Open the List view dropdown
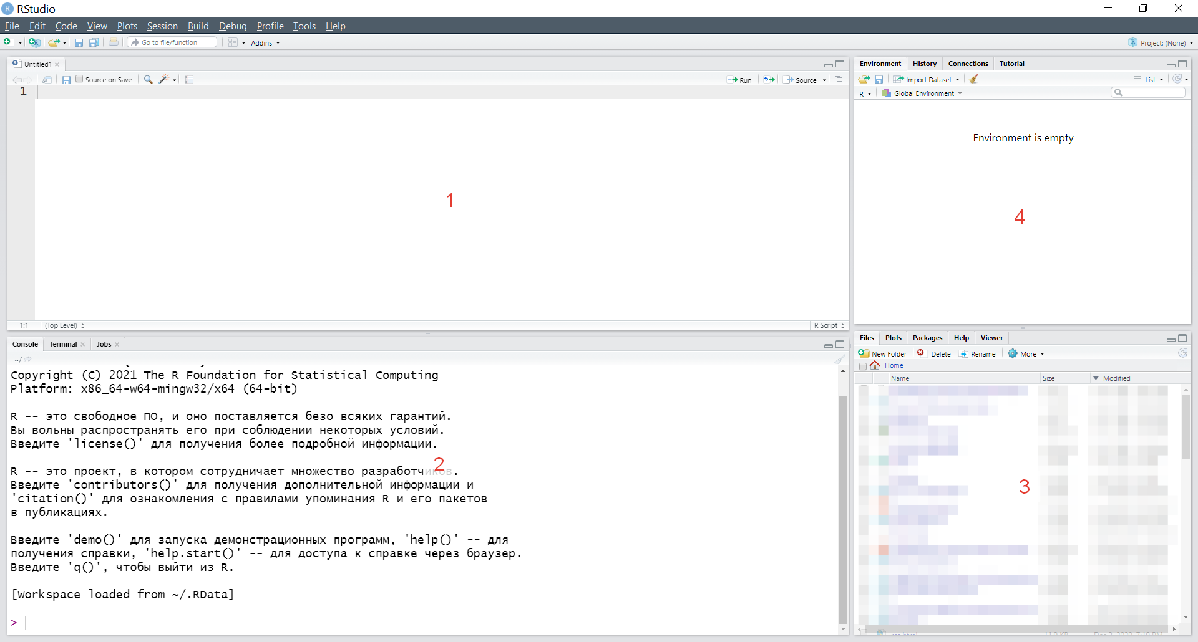The image size is (1198, 642). tap(1149, 80)
